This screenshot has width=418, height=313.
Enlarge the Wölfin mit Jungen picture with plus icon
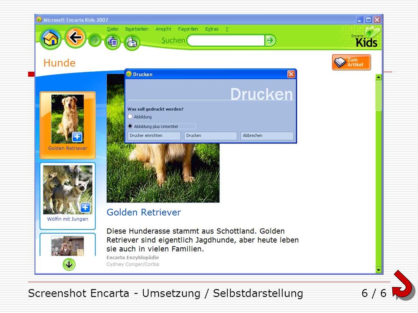coord(85,208)
